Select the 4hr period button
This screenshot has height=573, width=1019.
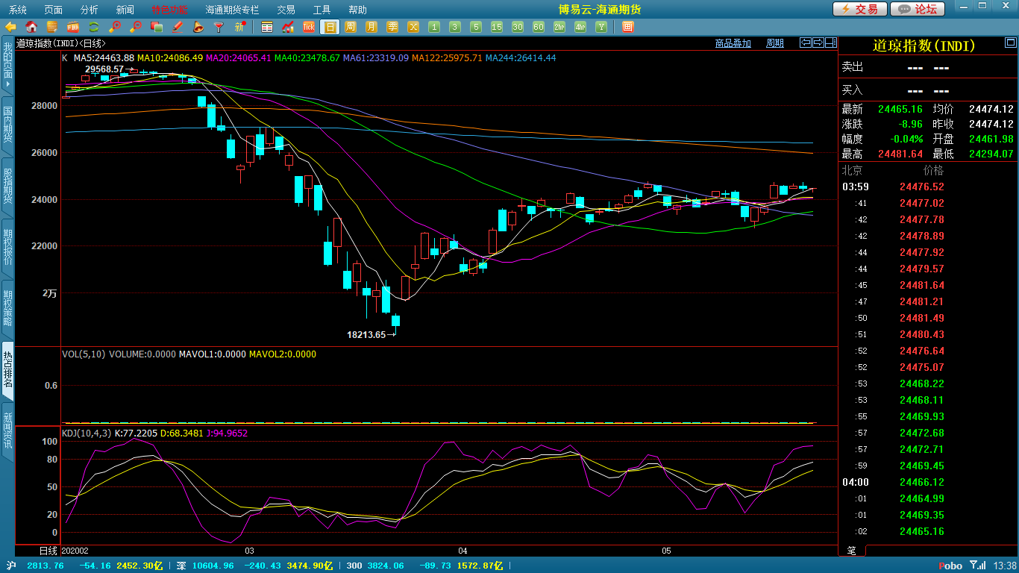pos(580,27)
